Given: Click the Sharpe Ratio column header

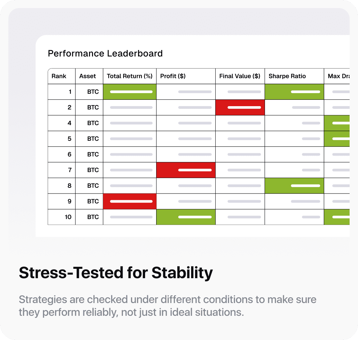Looking at the screenshot, I should point(287,76).
